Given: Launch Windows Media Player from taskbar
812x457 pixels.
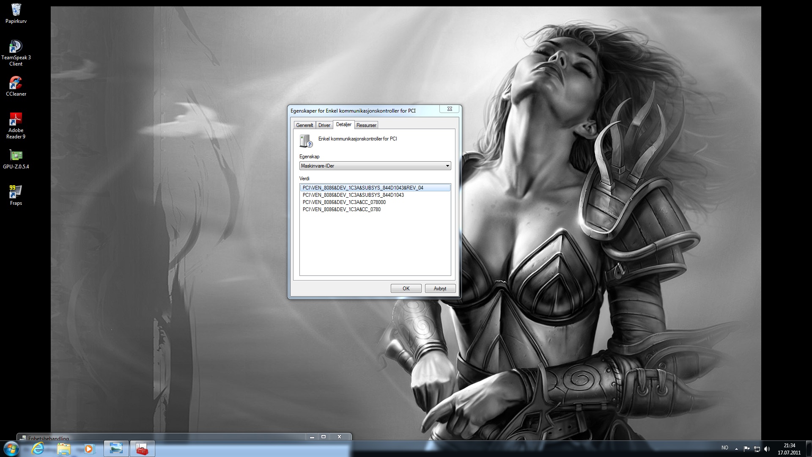Looking at the screenshot, I should [89, 449].
